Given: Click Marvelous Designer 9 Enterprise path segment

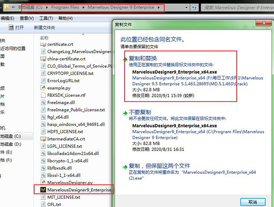Looking at the screenshot, I should (x=121, y=7).
